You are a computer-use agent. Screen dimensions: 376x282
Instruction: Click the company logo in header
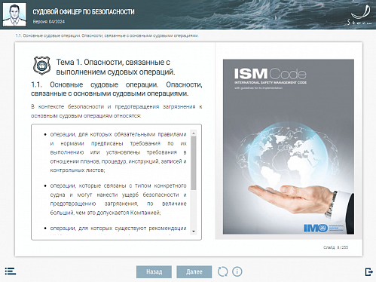359,15
